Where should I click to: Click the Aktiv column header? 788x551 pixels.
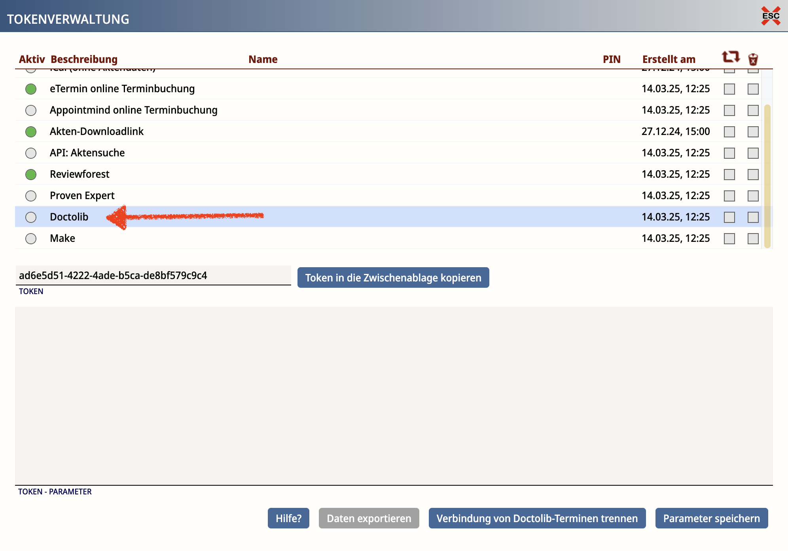tap(32, 59)
